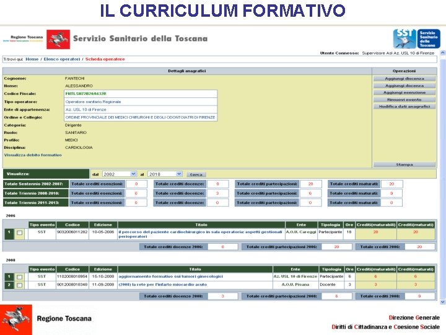Click Triennio 2008-2010 crediti docenze value 3
The width and height of the screenshot is (446, 335).
coord(217,194)
